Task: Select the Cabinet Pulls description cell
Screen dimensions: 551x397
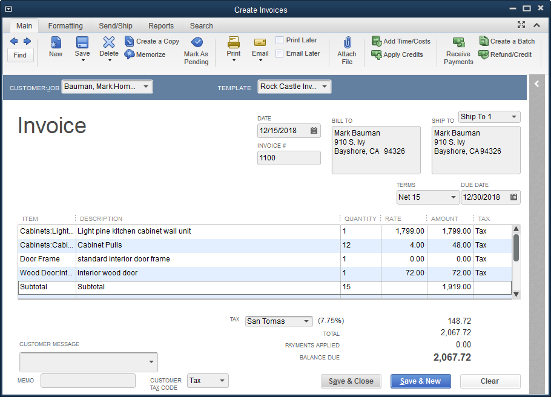Action: pyautogui.click(x=208, y=245)
